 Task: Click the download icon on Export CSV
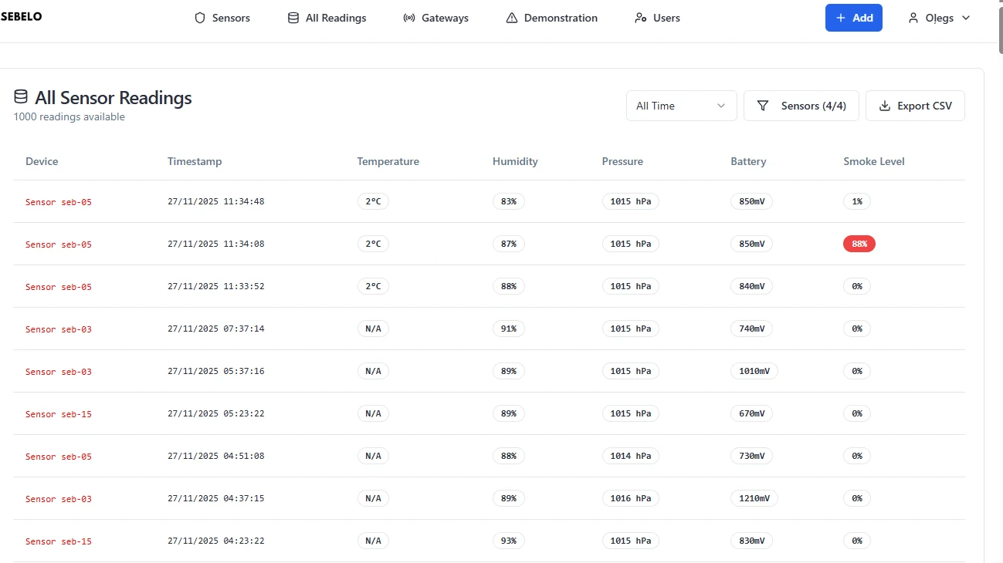pyautogui.click(x=885, y=106)
